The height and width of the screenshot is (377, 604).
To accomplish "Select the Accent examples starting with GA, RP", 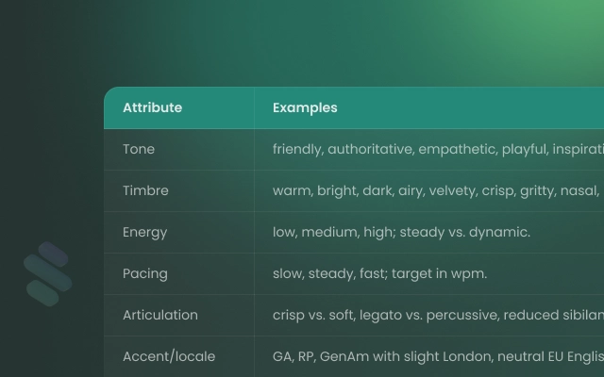I will click(438, 356).
